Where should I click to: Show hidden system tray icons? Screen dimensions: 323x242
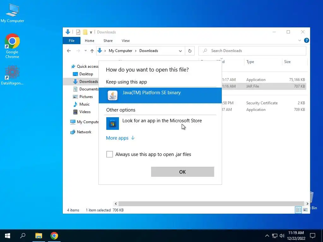(x=267, y=236)
